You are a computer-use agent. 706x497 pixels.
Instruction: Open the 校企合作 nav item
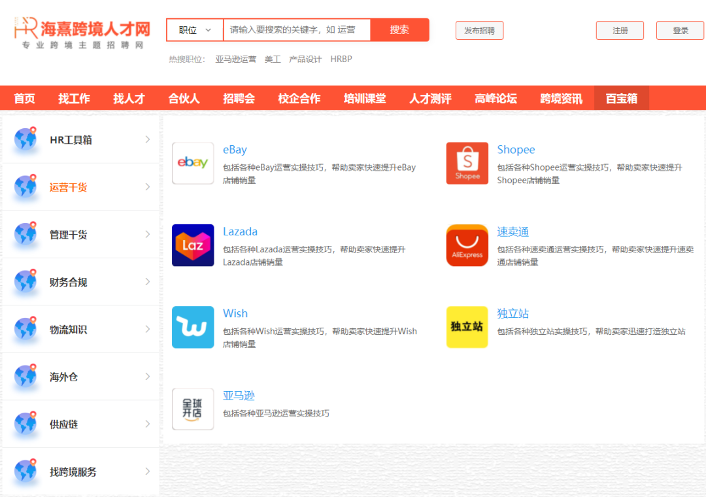pyautogui.click(x=299, y=98)
